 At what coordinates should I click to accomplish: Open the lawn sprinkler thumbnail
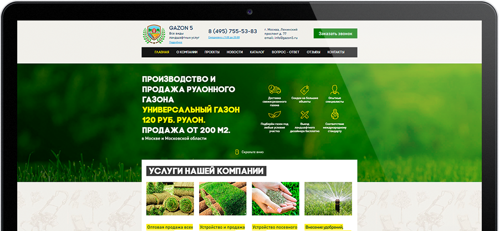click(x=328, y=199)
